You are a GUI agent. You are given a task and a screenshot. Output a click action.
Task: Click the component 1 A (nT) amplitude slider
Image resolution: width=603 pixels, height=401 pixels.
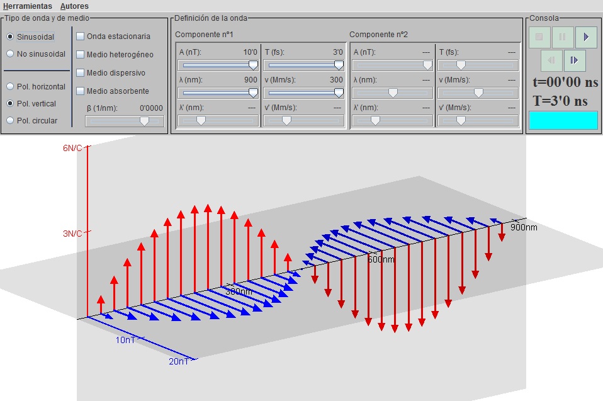tap(218, 65)
